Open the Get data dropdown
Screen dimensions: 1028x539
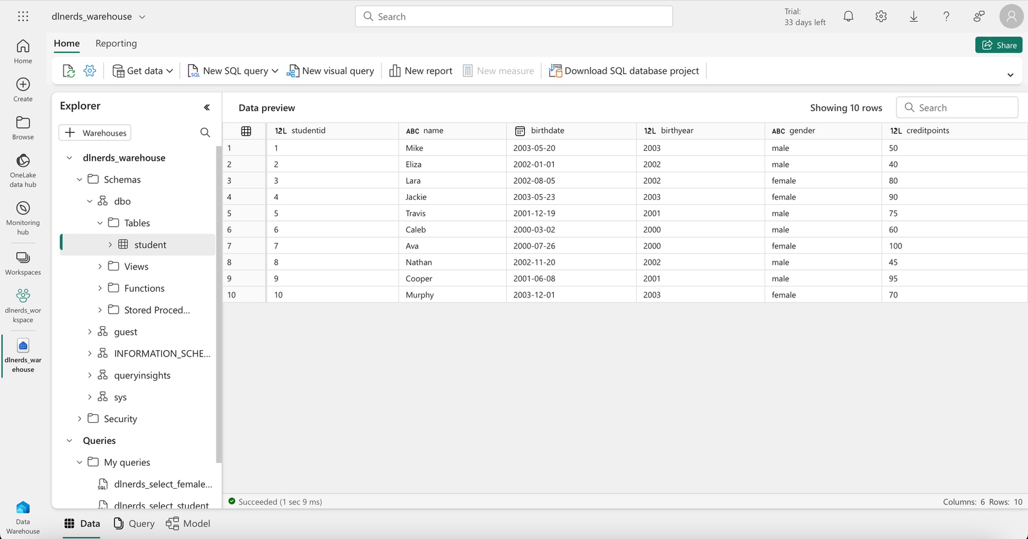pyautogui.click(x=143, y=71)
